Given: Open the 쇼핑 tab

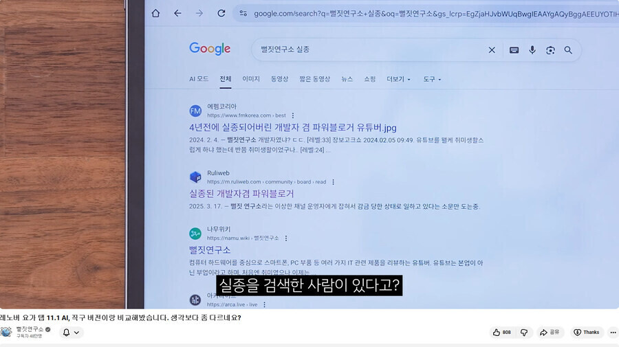Looking at the screenshot, I should [369, 79].
